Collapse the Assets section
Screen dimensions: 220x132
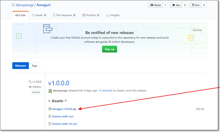(57, 101)
